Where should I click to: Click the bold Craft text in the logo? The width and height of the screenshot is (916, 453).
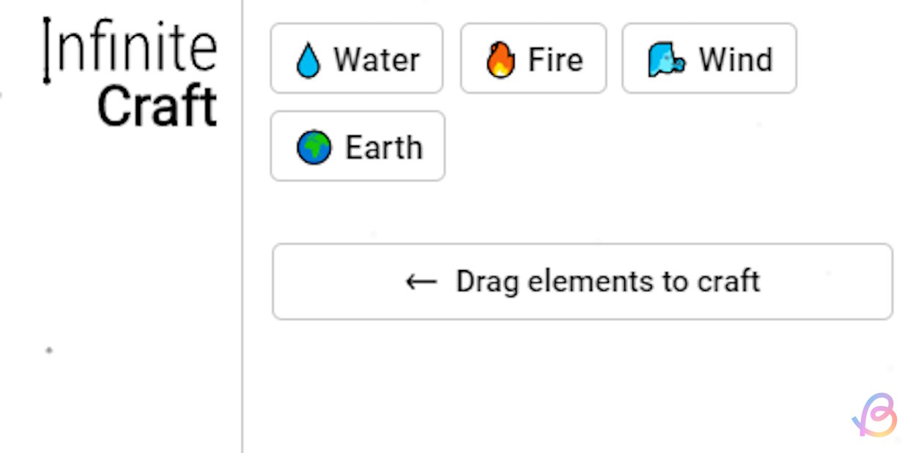(157, 107)
